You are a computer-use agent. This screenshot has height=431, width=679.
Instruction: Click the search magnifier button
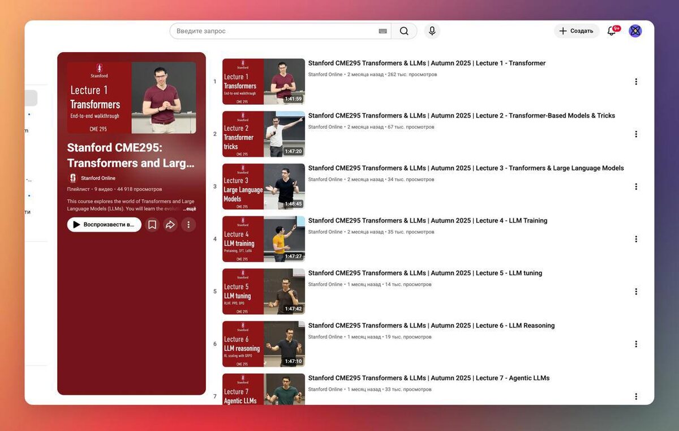click(x=404, y=31)
